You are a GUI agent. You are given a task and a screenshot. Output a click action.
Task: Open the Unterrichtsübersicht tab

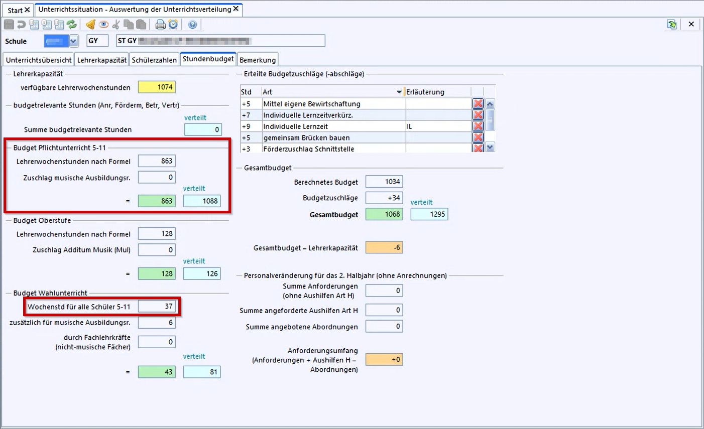click(x=39, y=60)
